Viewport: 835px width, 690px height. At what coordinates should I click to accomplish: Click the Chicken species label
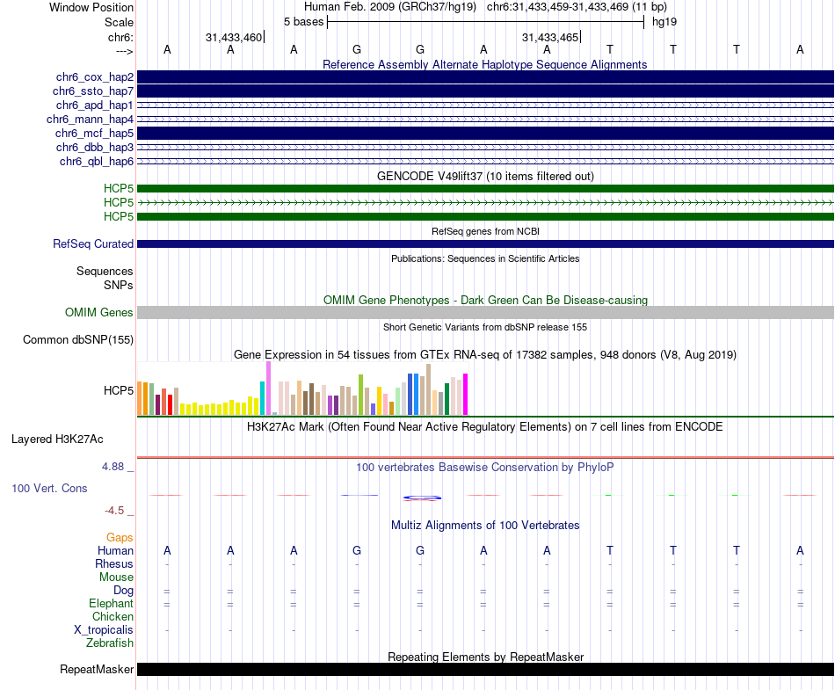click(x=113, y=616)
